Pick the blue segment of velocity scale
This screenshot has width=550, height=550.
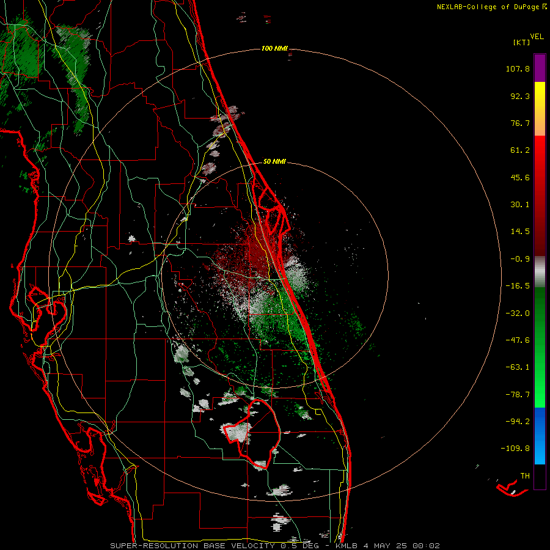click(x=540, y=436)
